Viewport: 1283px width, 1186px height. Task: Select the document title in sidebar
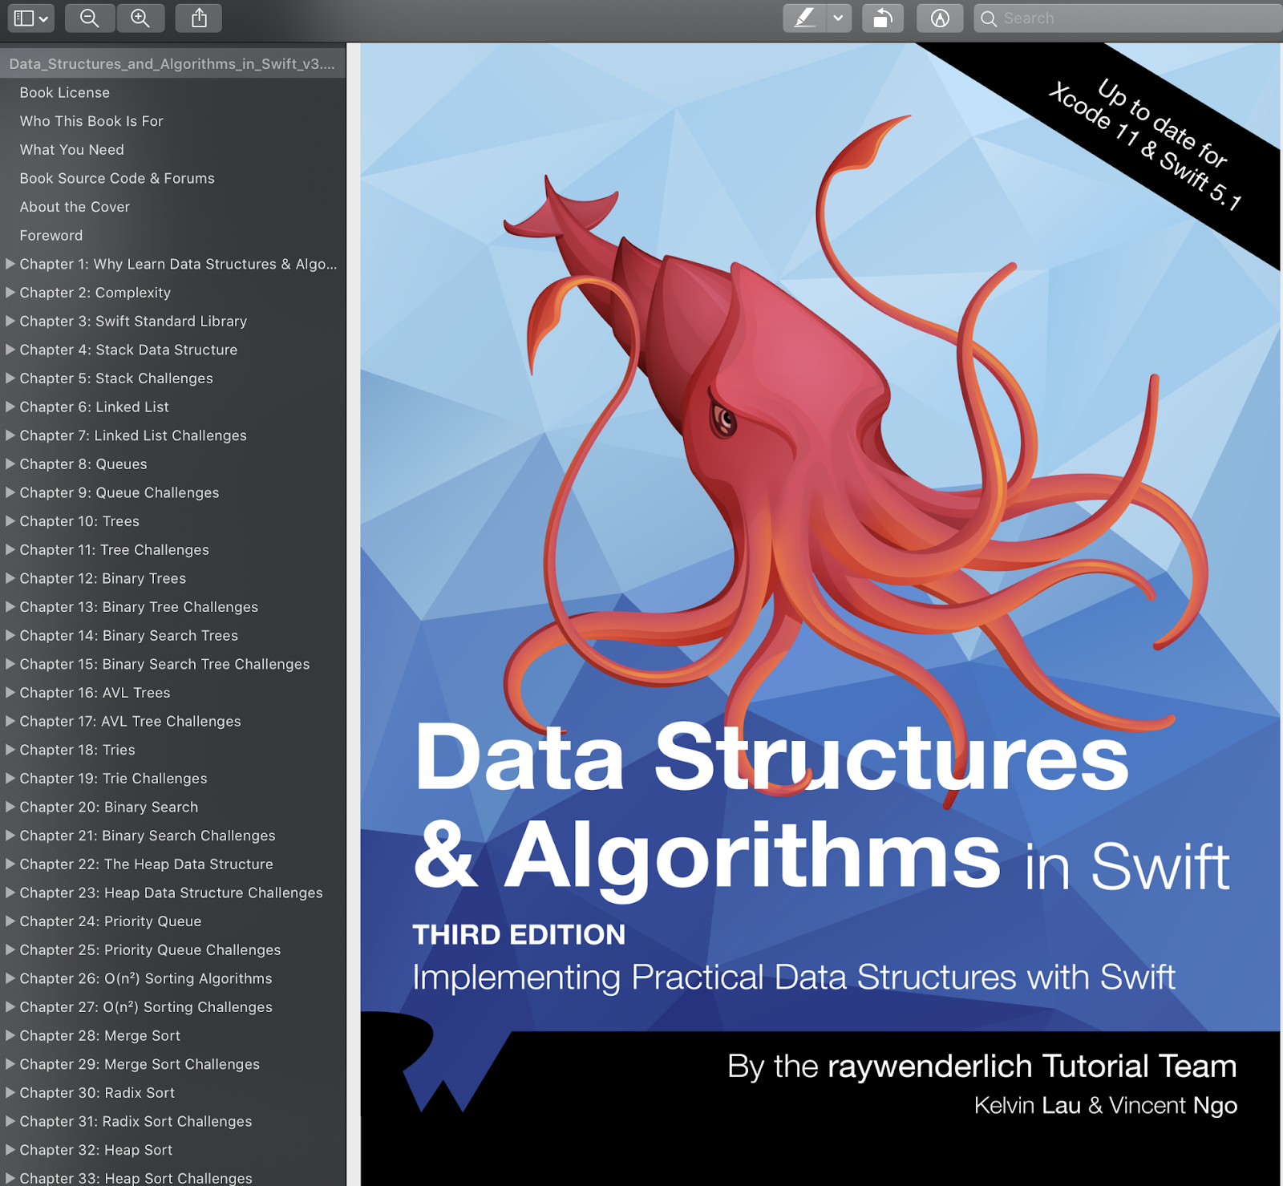[172, 63]
